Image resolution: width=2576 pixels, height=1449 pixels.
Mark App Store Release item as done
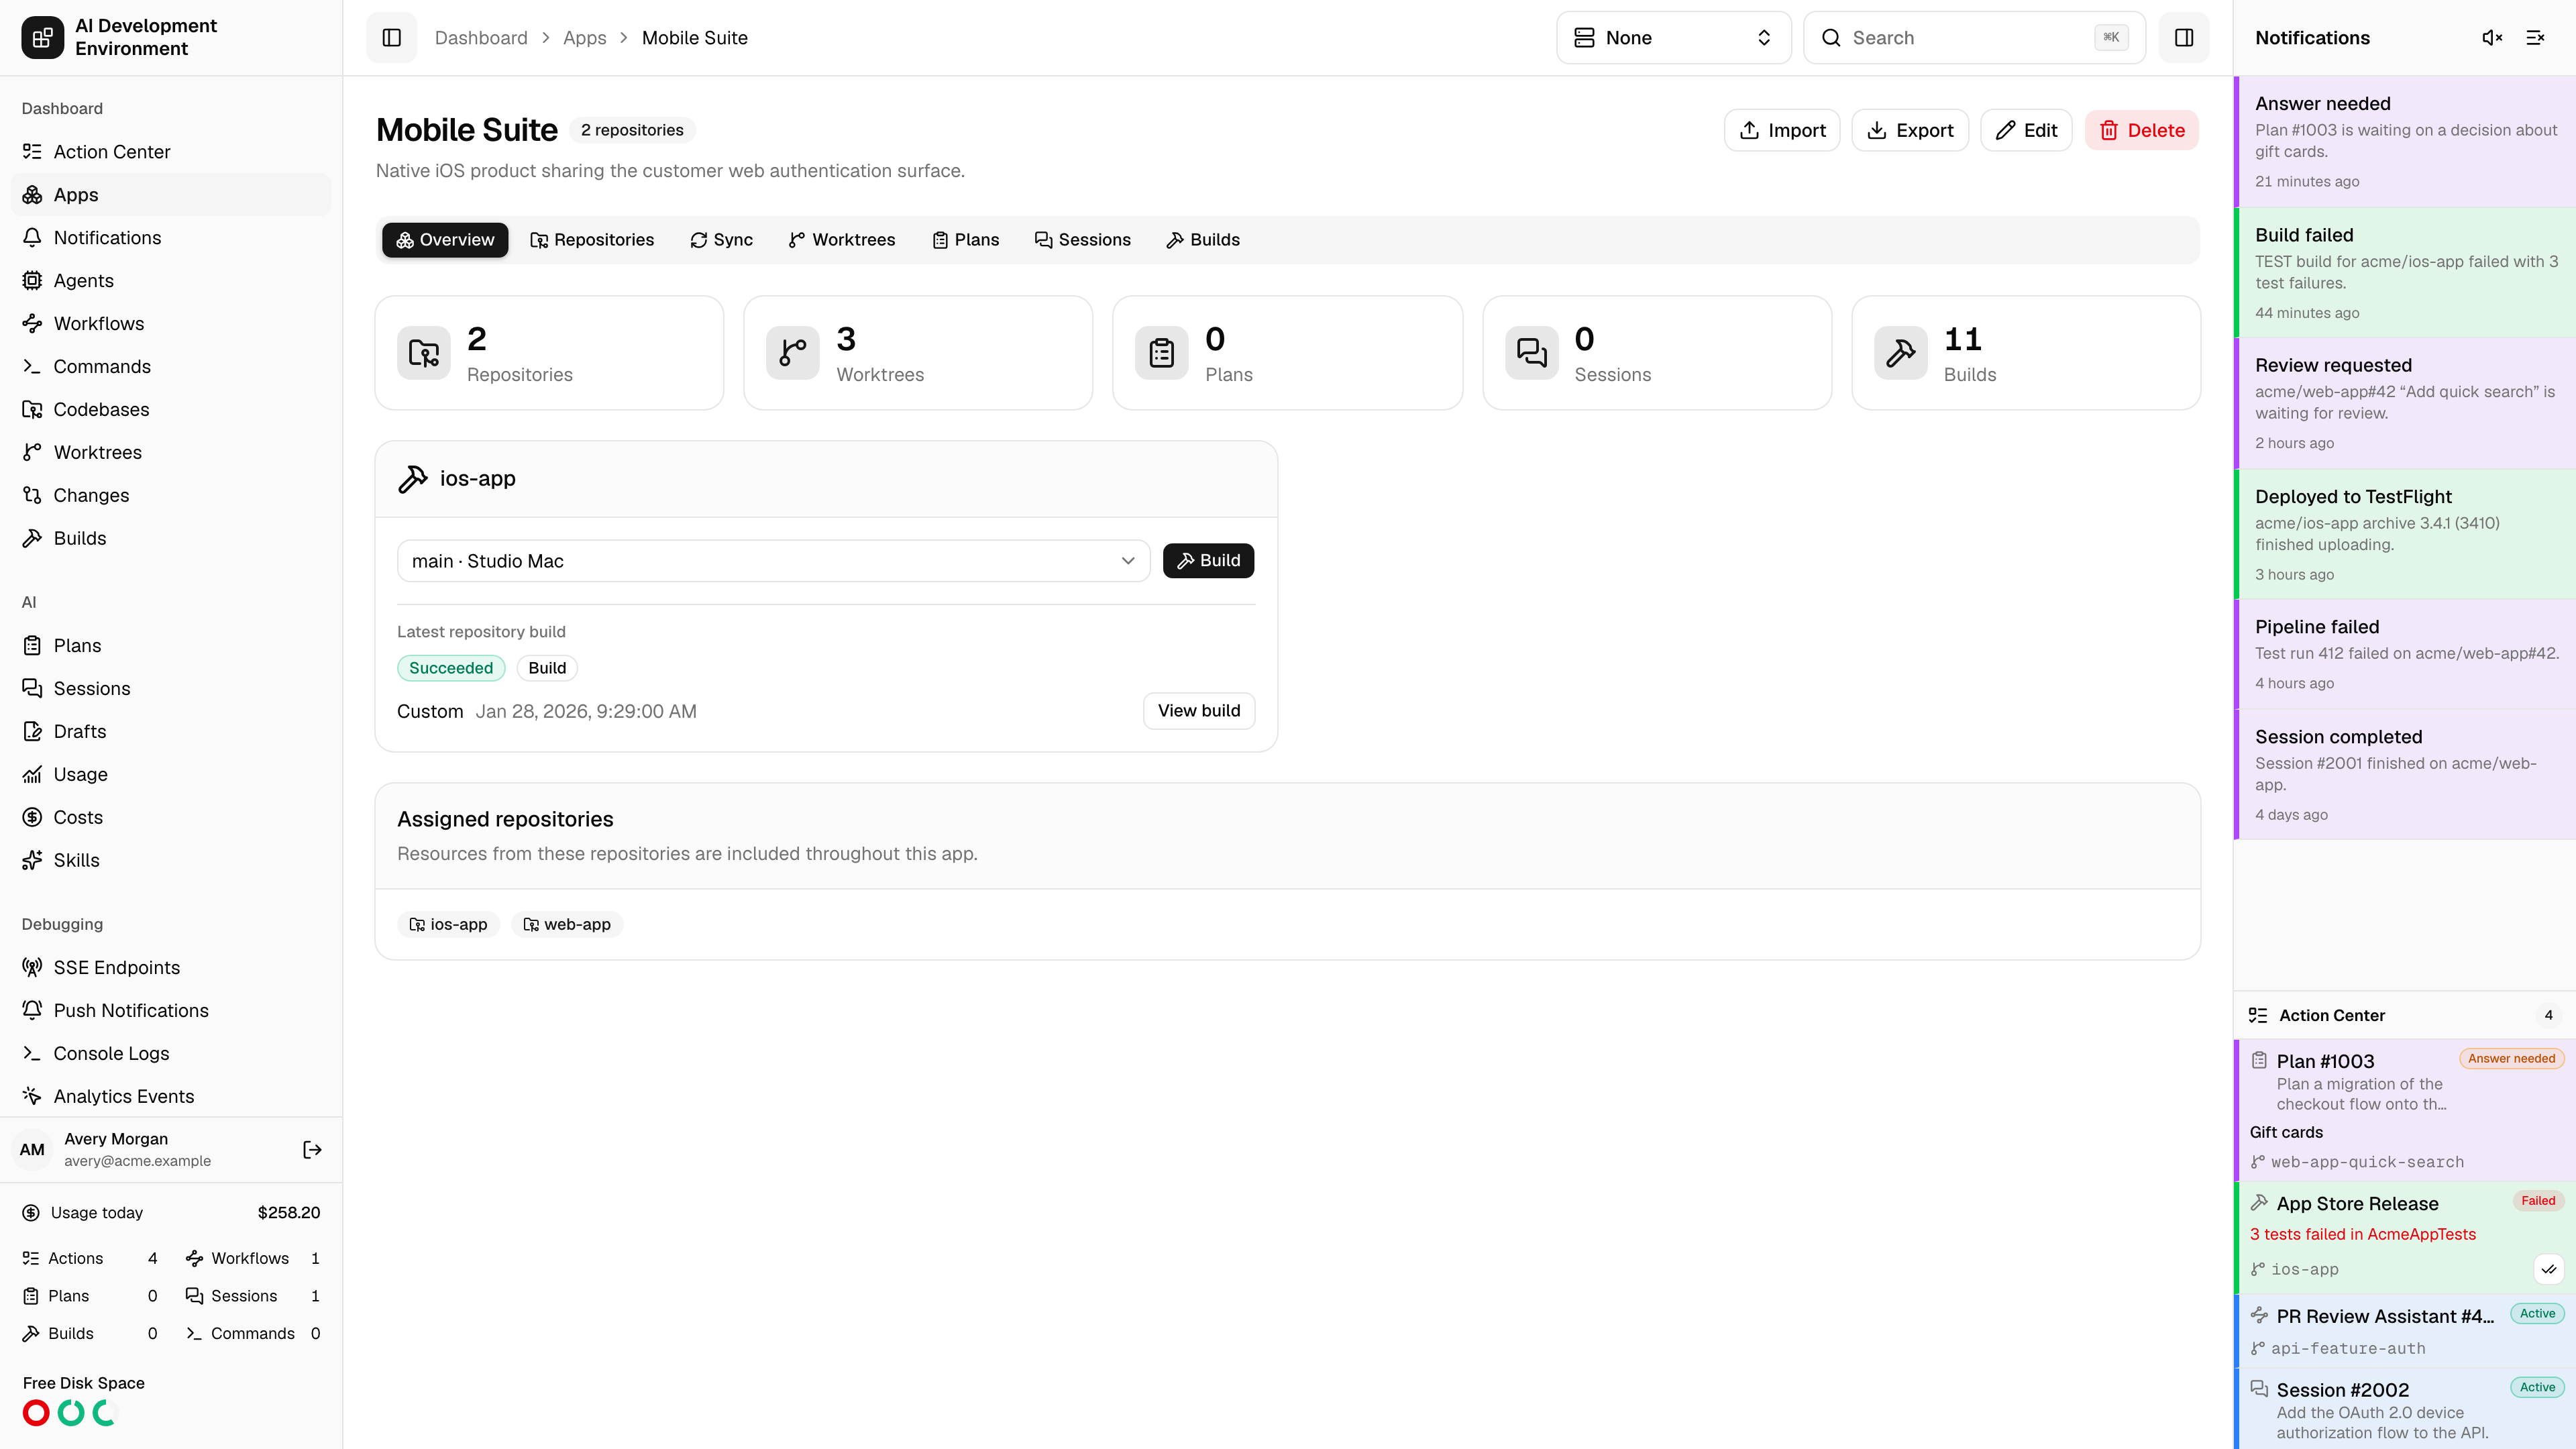click(x=2549, y=1269)
